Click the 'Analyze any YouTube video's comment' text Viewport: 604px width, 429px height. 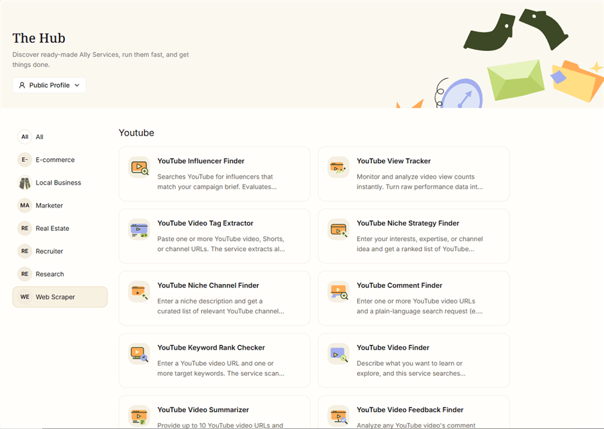pyautogui.click(x=416, y=425)
